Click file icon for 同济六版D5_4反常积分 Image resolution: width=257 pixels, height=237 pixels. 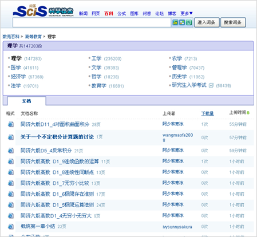(x=11, y=151)
